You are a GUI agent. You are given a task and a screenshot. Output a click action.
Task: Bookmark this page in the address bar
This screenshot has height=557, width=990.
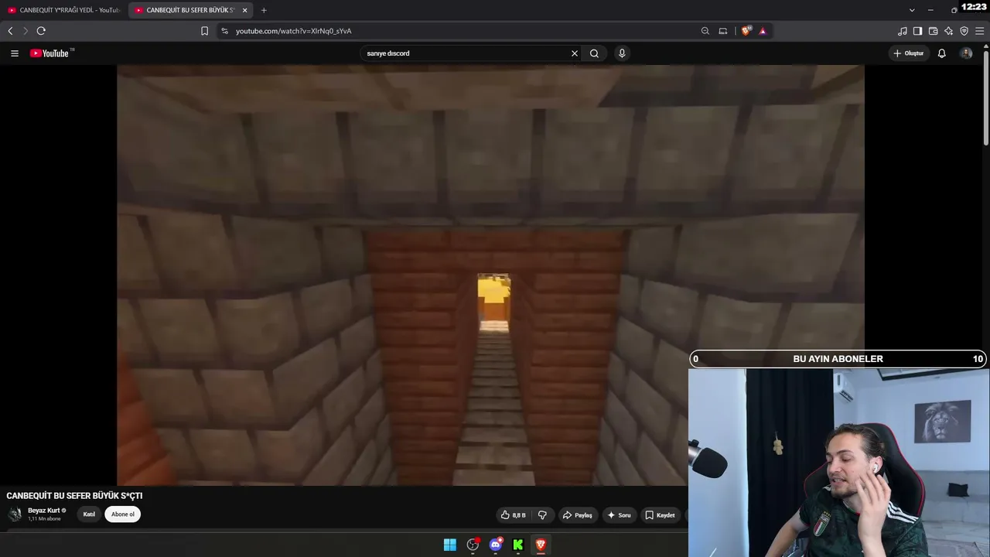click(204, 31)
